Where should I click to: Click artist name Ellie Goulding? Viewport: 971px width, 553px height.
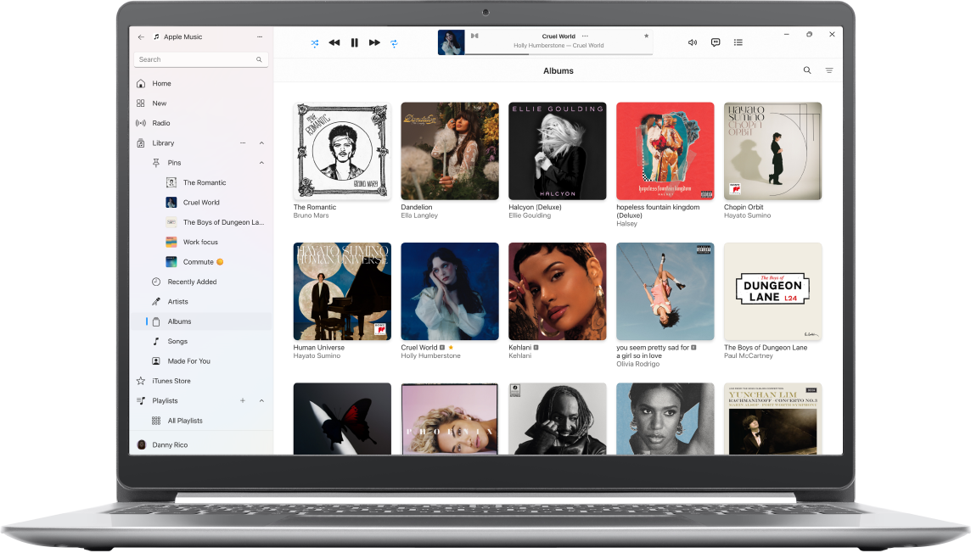(530, 215)
